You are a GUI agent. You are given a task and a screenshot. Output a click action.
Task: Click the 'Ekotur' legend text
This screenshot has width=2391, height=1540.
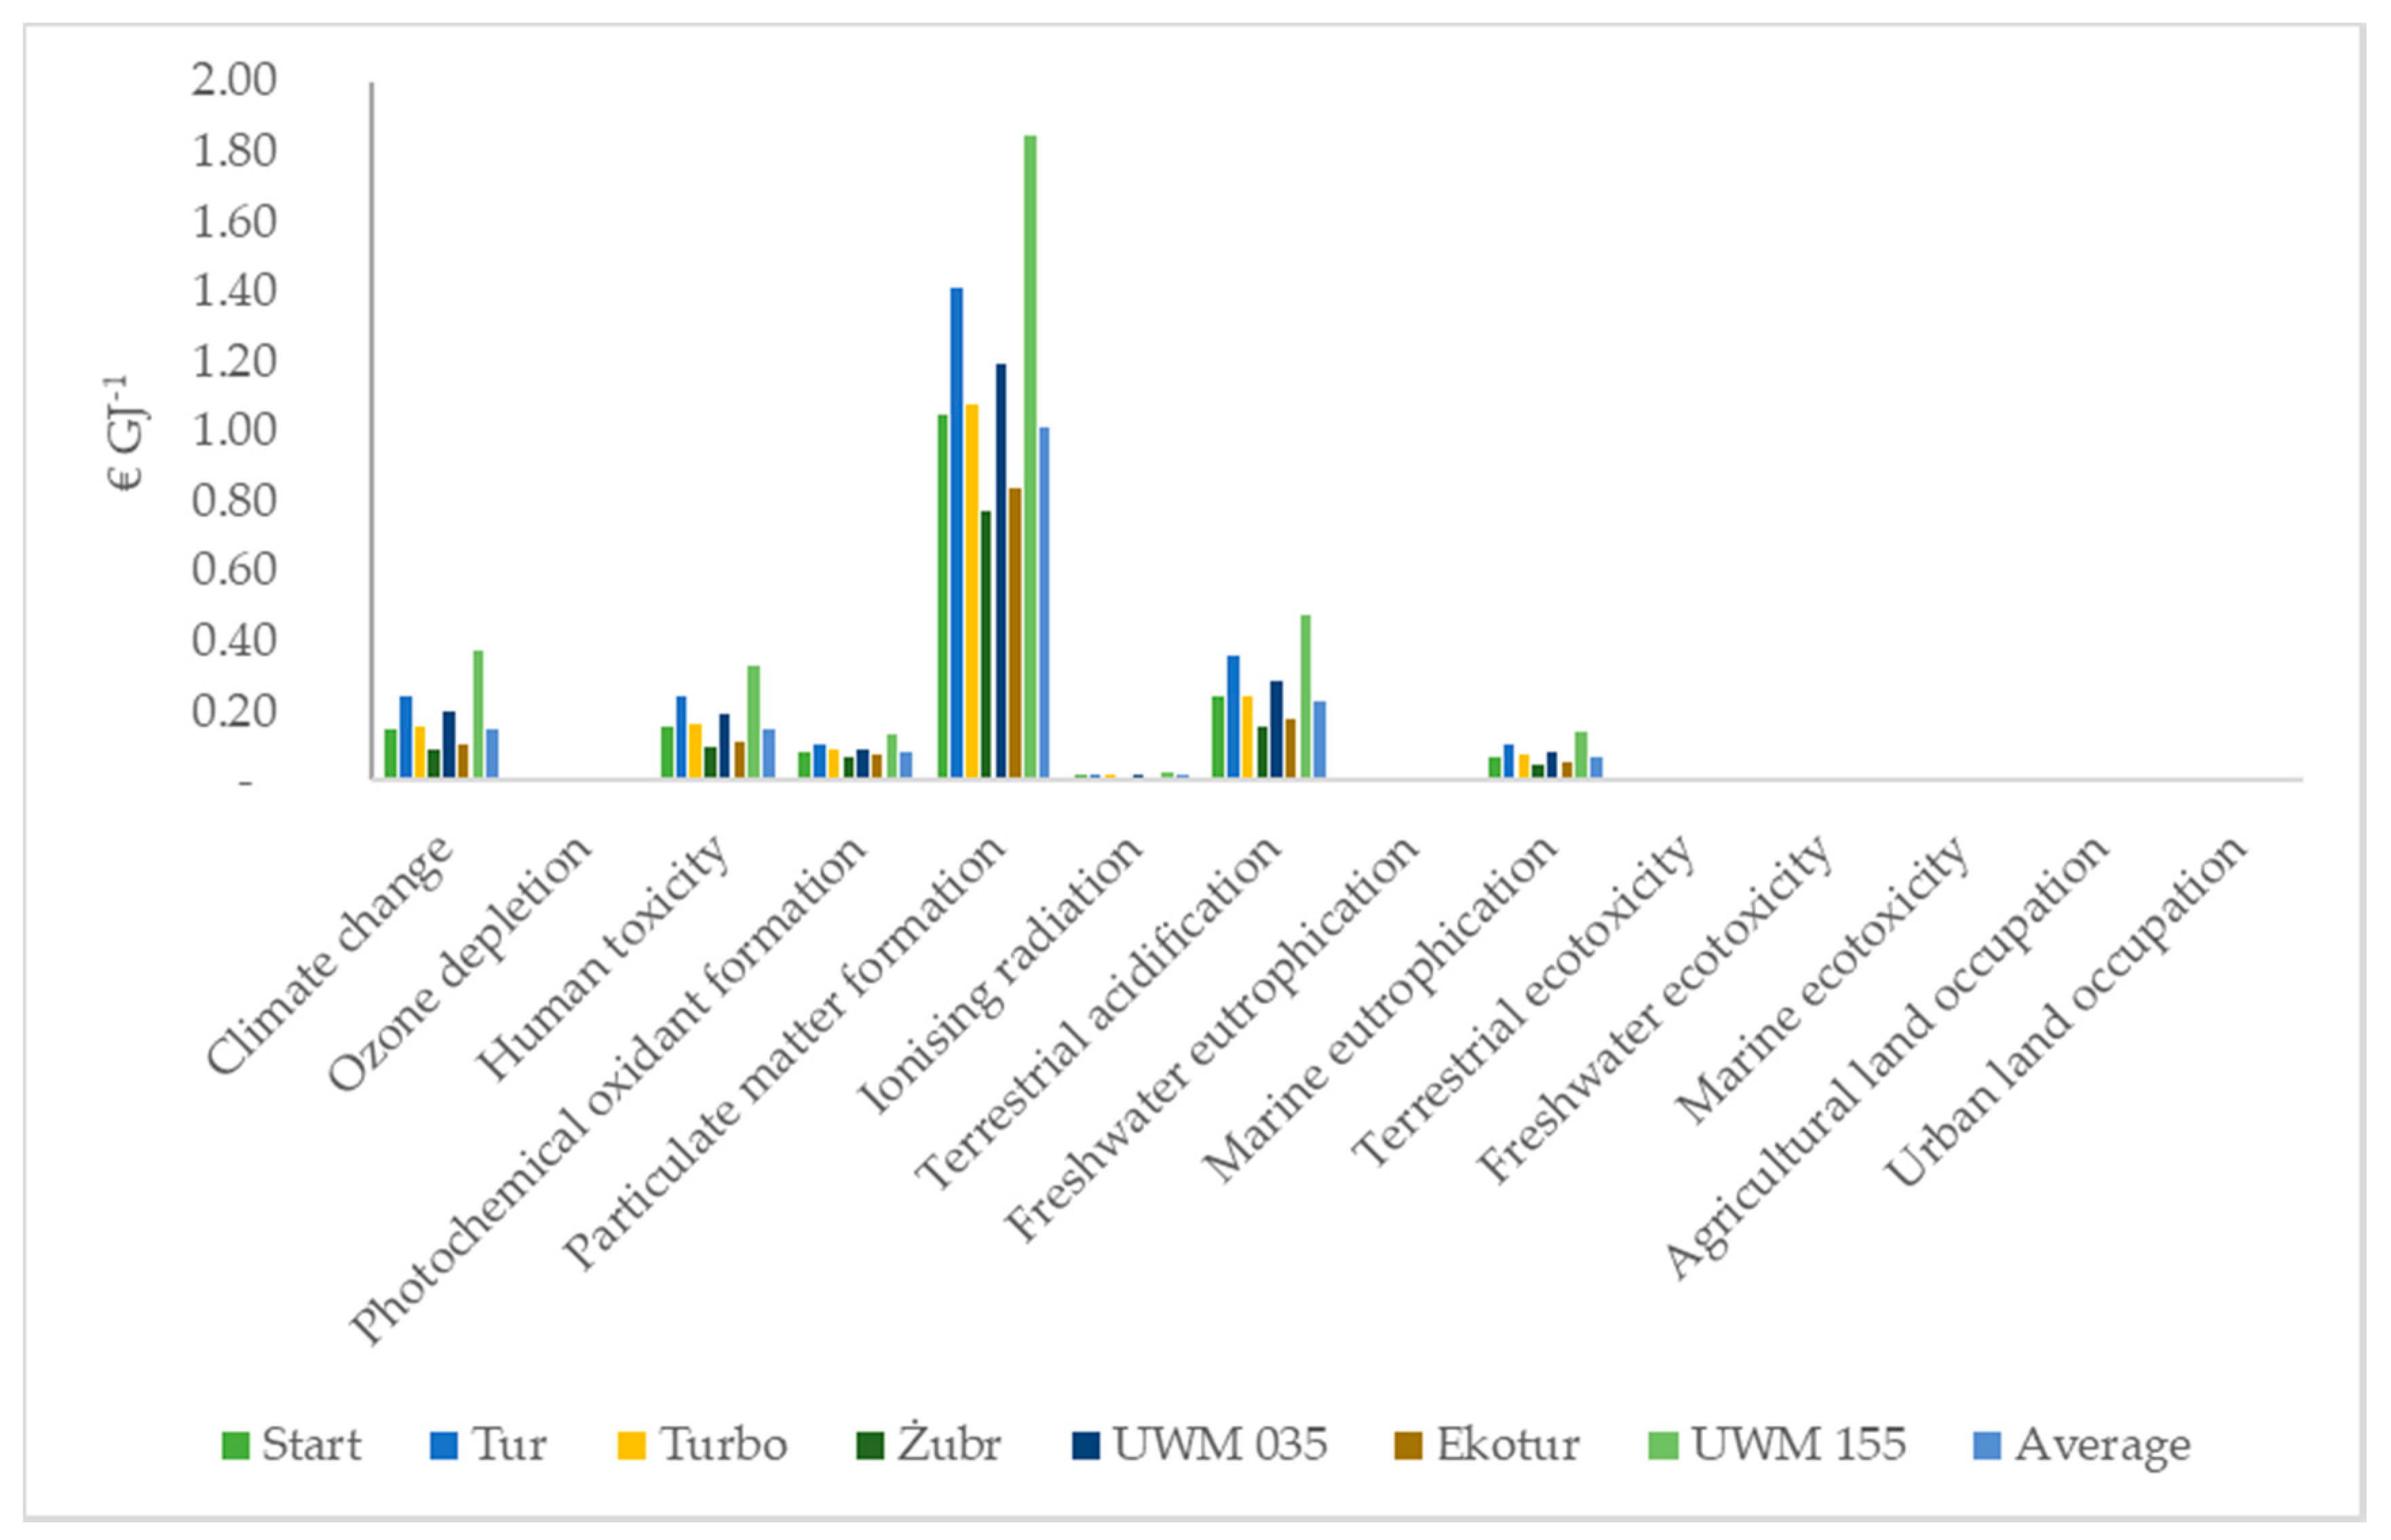point(1509,1445)
